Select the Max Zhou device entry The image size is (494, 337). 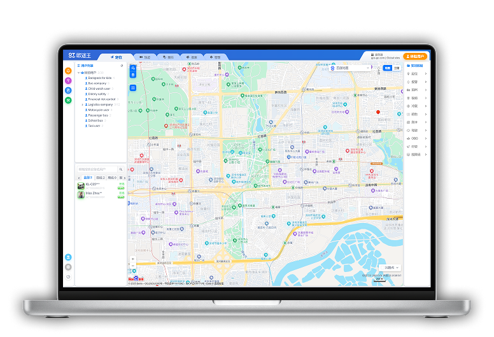pyautogui.click(x=94, y=193)
